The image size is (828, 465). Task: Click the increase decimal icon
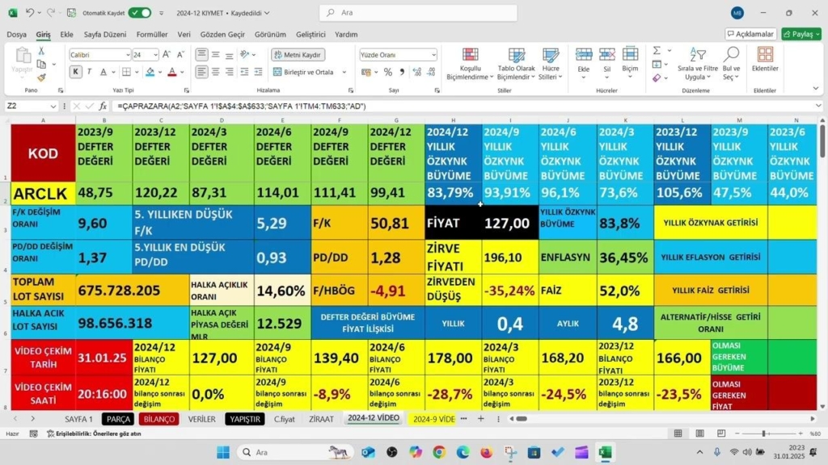pos(416,72)
